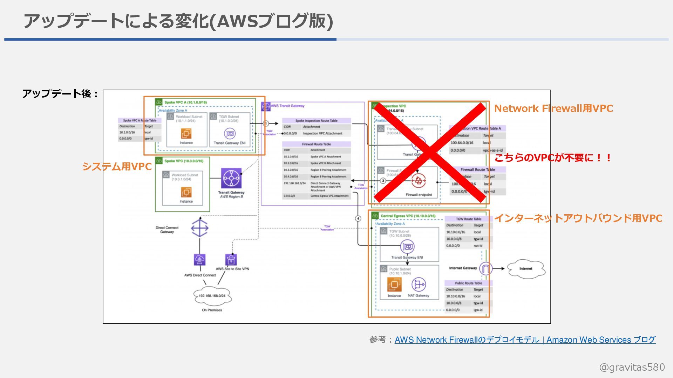This screenshot has width=673, height=378.
Task: Select the On Premises cloud shape
Action: click(x=212, y=296)
